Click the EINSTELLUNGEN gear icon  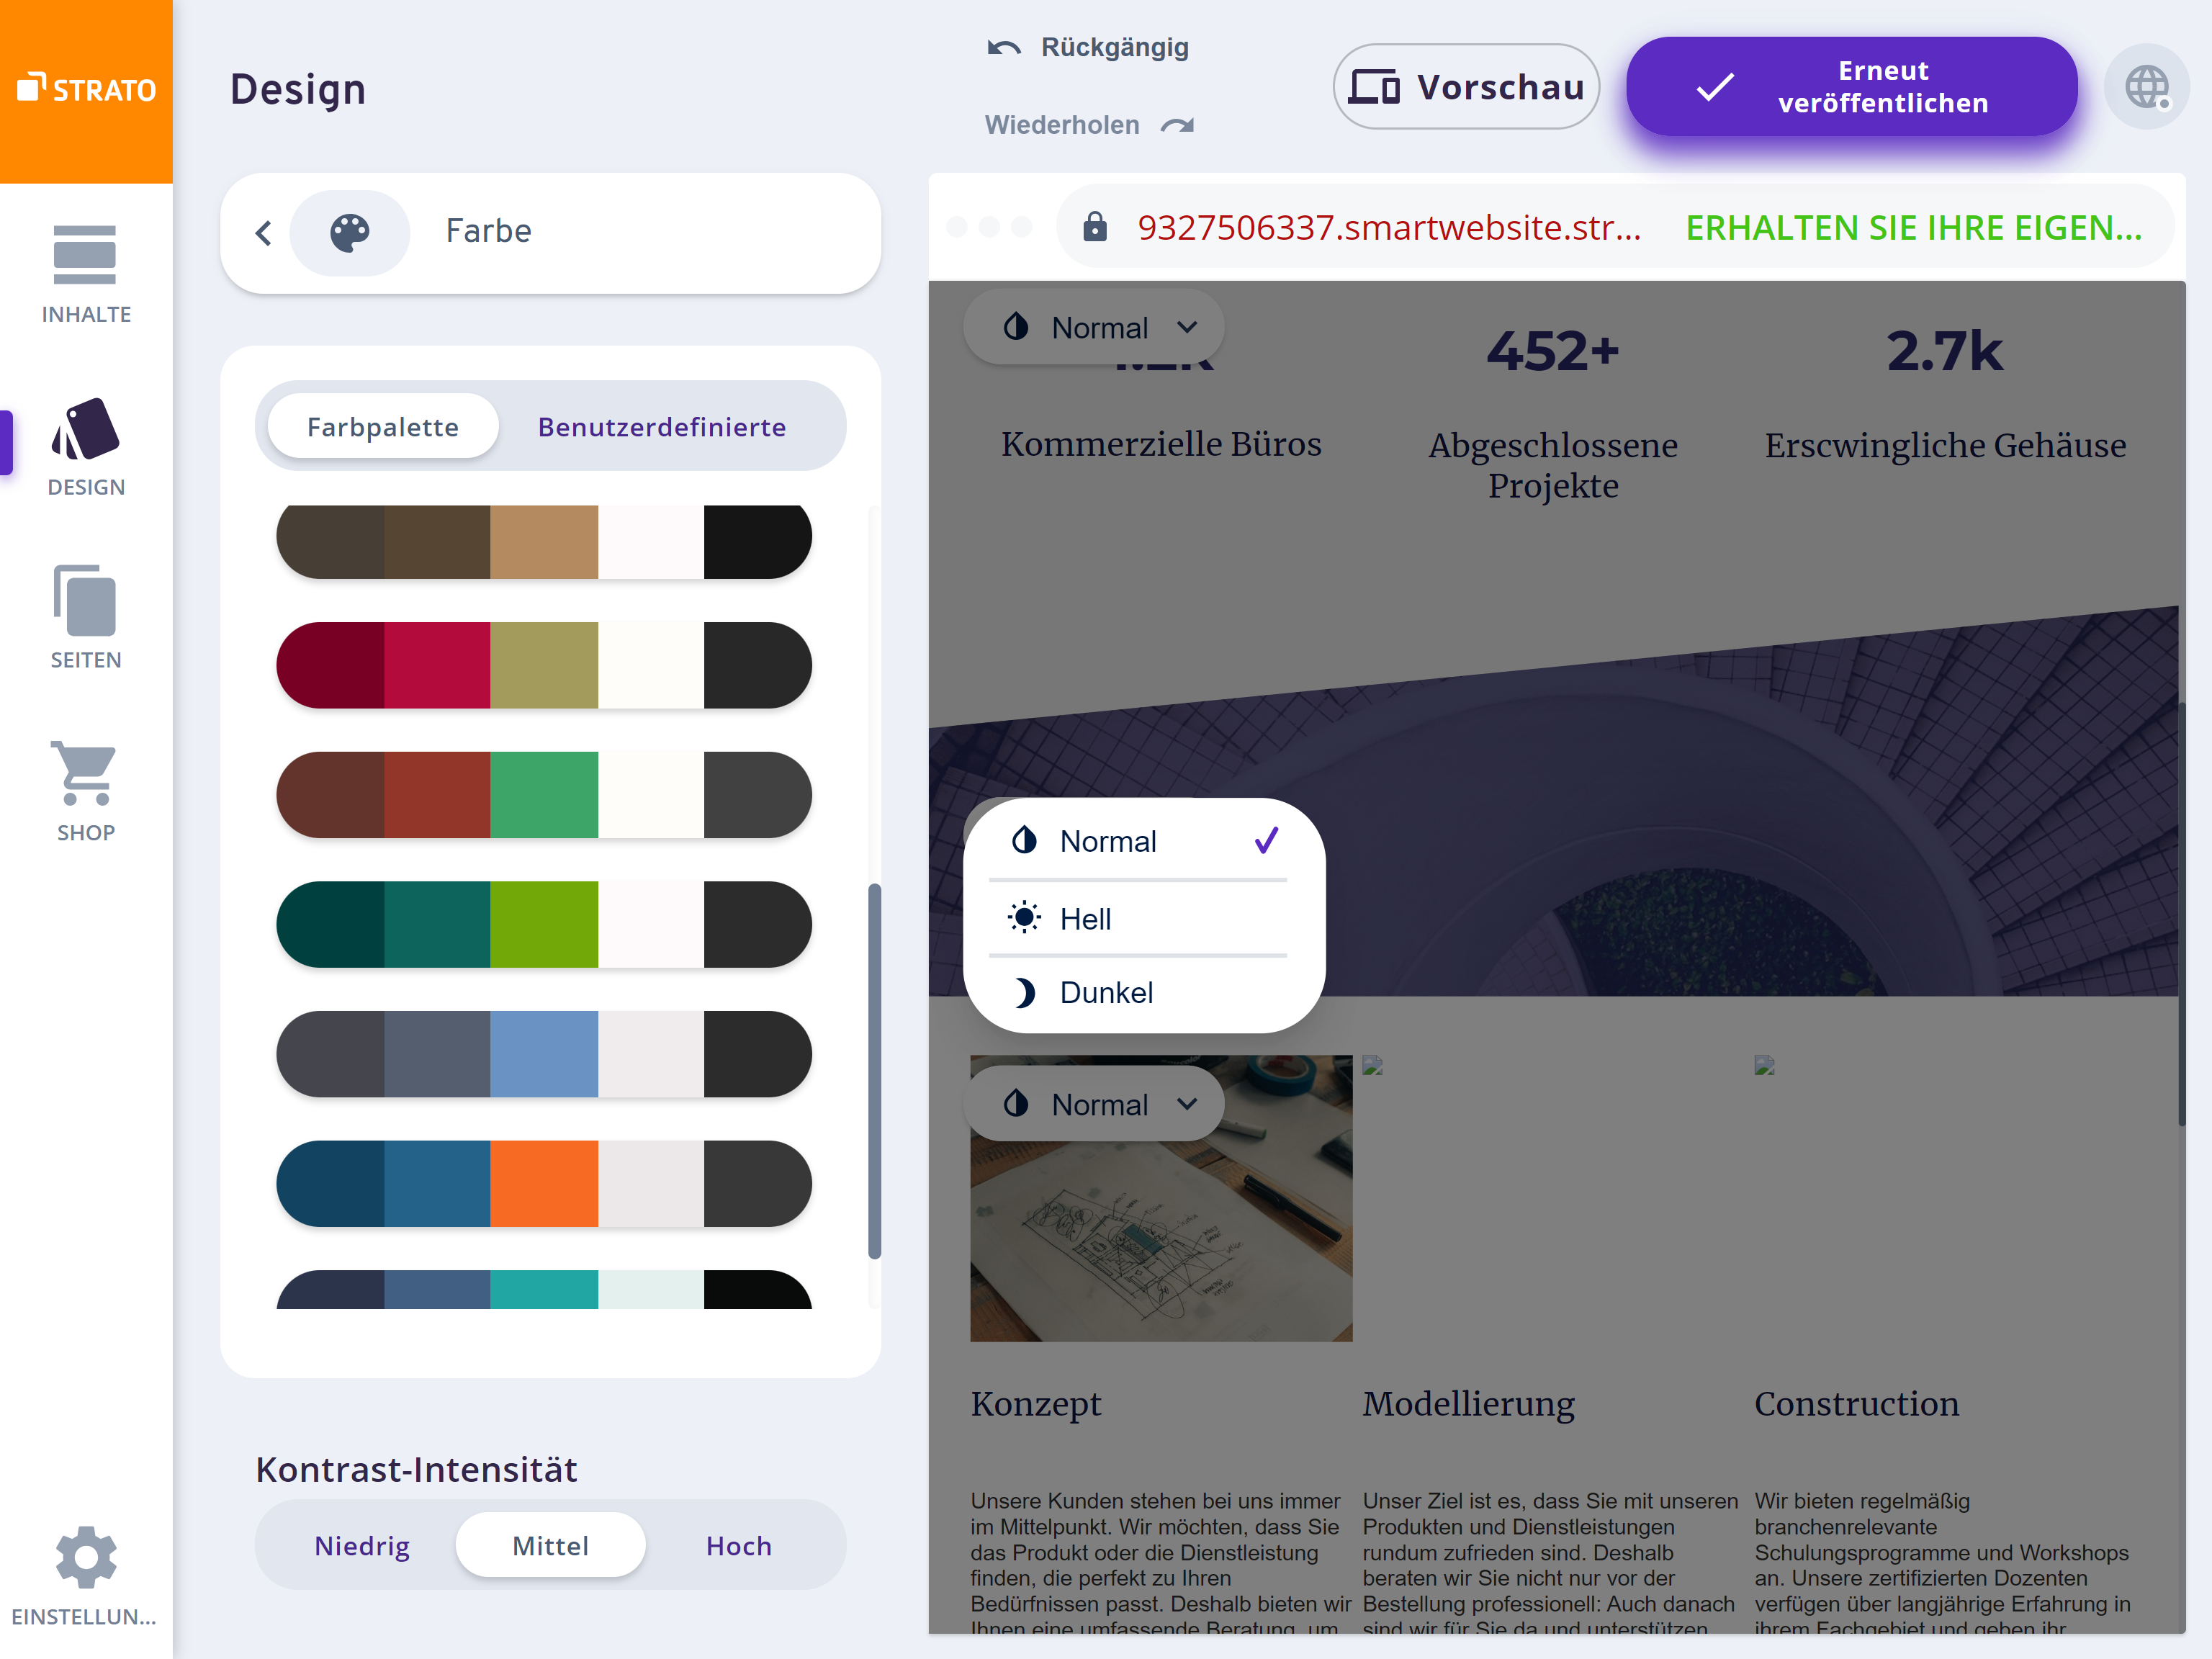(x=86, y=1556)
